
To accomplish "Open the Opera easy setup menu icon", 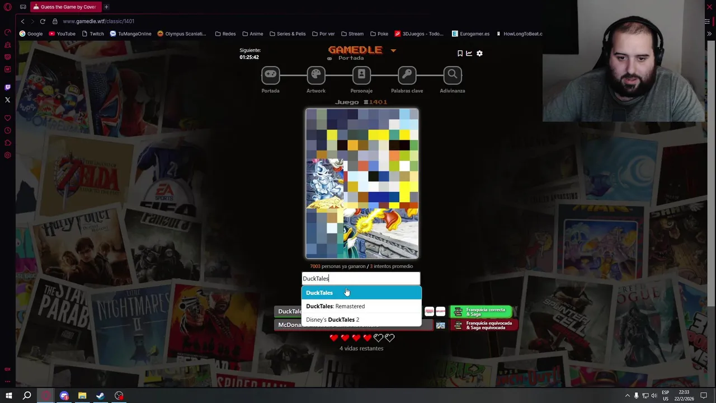I will click(707, 21).
